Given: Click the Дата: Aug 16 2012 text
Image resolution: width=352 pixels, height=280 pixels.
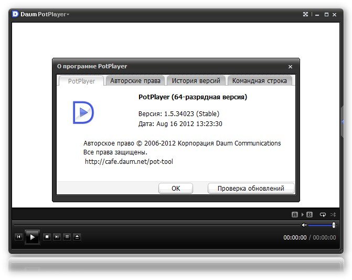Looking at the screenshot, I should 180,124.
